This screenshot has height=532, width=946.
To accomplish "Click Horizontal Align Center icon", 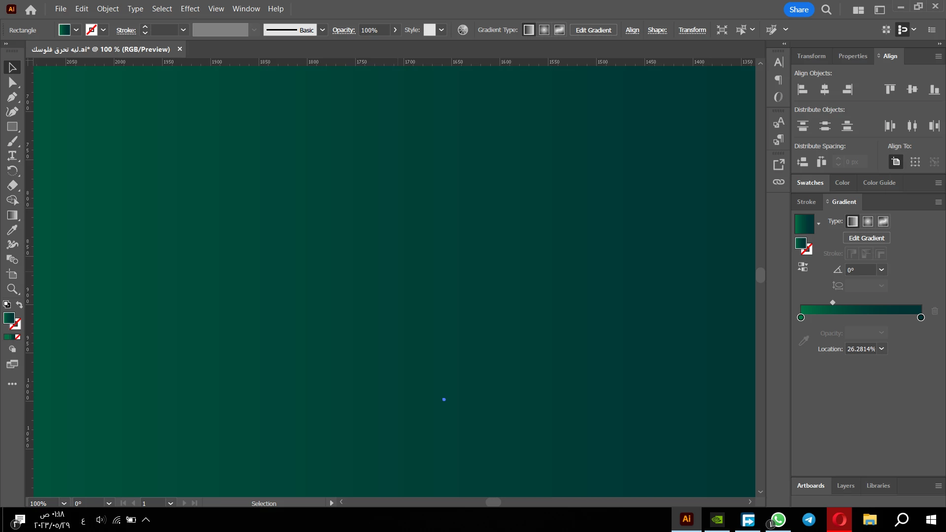I will click(x=825, y=89).
